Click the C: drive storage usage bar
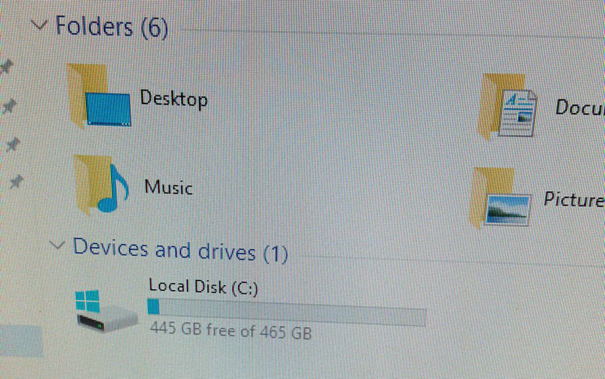This screenshot has height=379, width=605. pos(287,311)
